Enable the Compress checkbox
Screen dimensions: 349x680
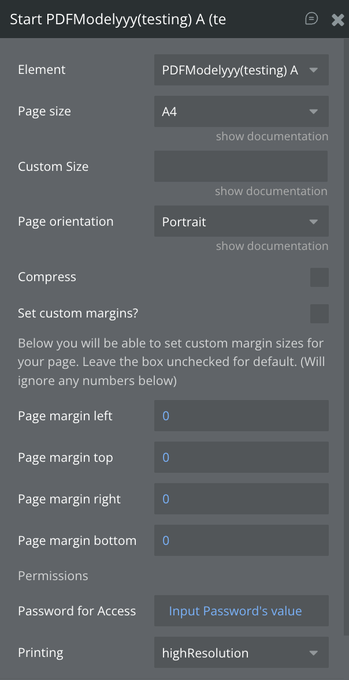click(x=319, y=277)
